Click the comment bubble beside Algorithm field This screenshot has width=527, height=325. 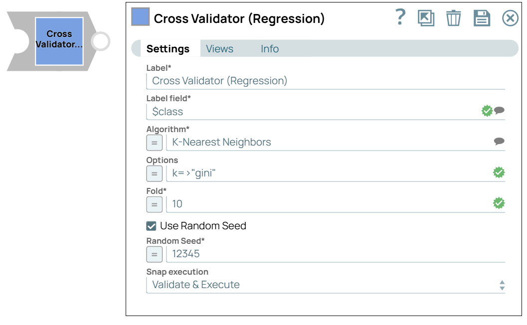(x=499, y=142)
